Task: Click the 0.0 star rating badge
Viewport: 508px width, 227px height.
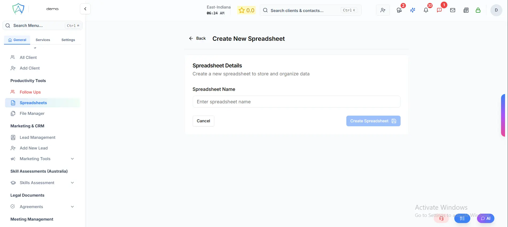Action: pos(246,10)
